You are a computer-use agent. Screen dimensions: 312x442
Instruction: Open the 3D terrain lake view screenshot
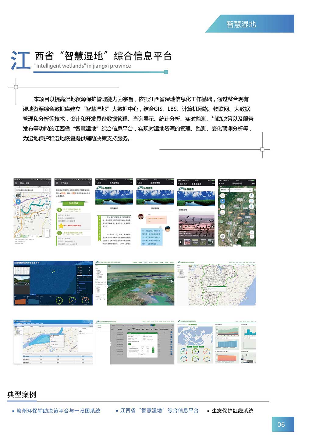pyautogui.click(x=135, y=283)
